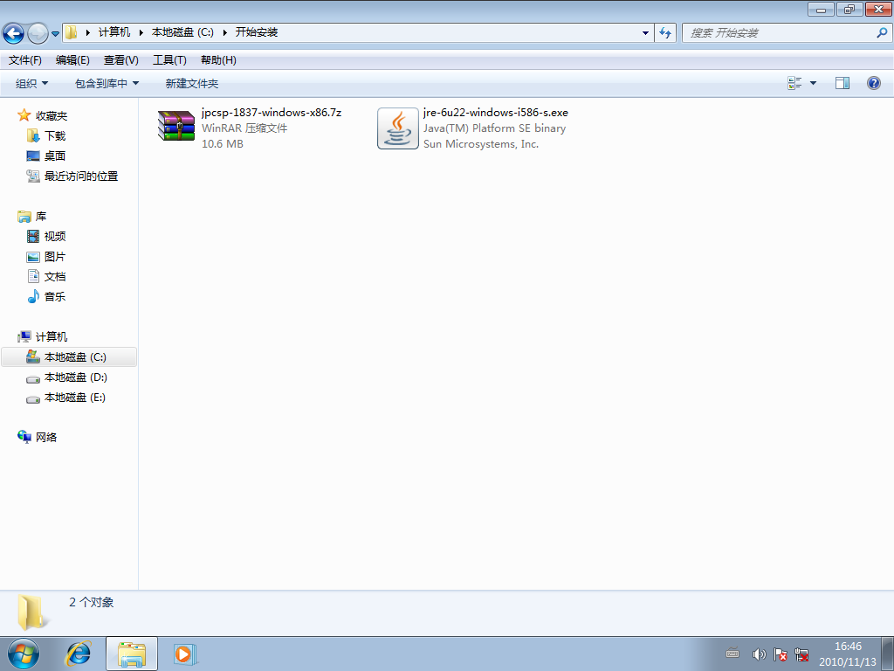Open 下载 in favorites
Image resolution: width=894 pixels, height=671 pixels.
coord(55,135)
